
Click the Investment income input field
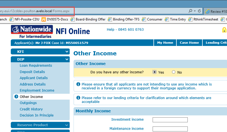(170, 120)
